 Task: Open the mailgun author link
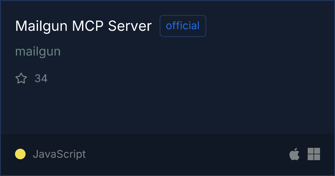point(38,52)
